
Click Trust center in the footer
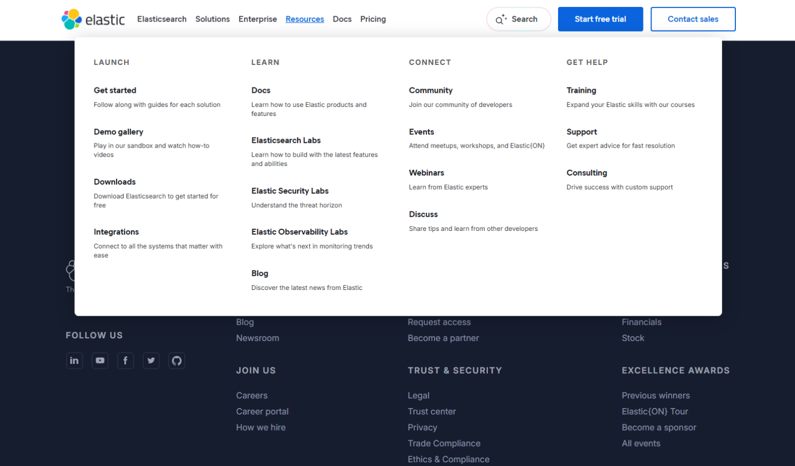coord(431,412)
